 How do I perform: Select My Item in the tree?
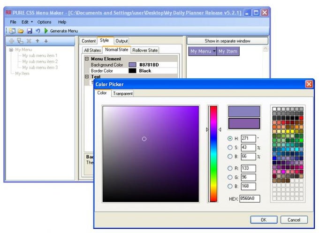[22, 74]
